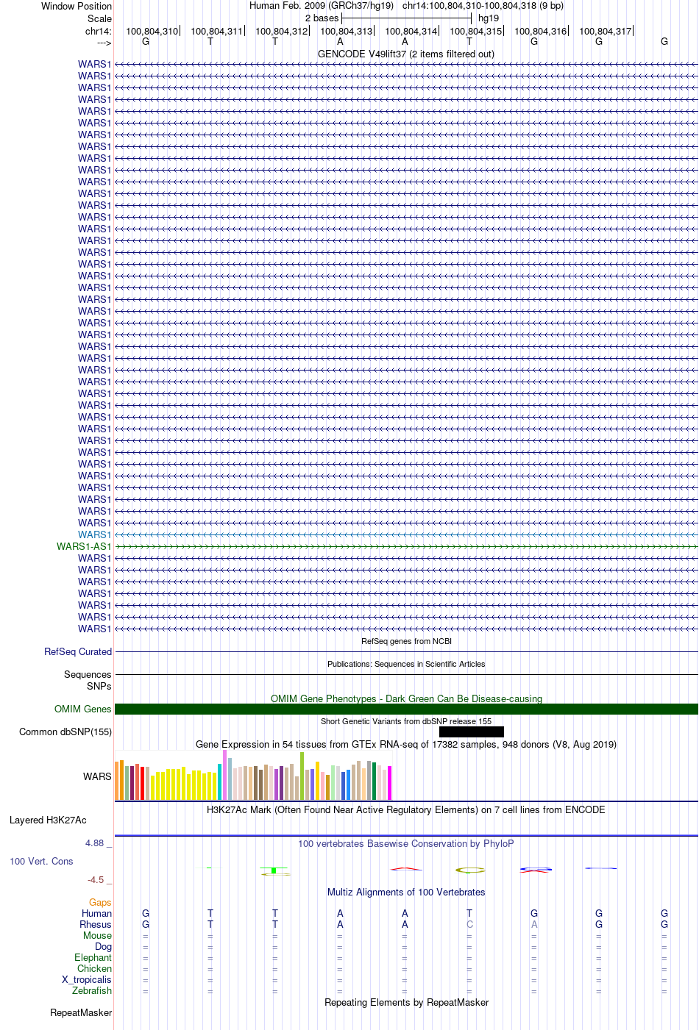Select the Rhesus alignment row label
Viewport: 699px width, 1030px height.
tap(96, 924)
